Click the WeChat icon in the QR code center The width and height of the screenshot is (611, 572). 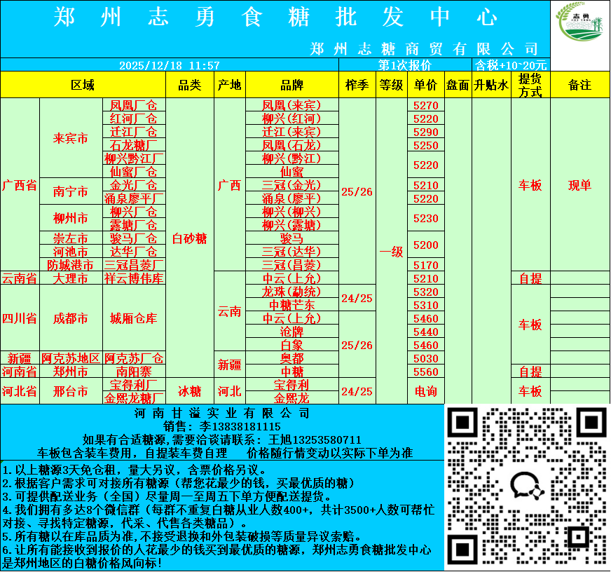click(x=527, y=487)
